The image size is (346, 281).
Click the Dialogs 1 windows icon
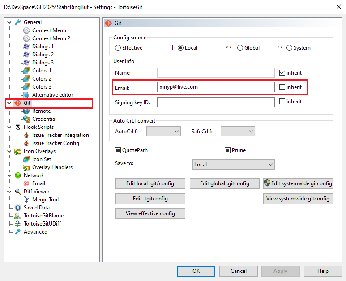click(26, 47)
